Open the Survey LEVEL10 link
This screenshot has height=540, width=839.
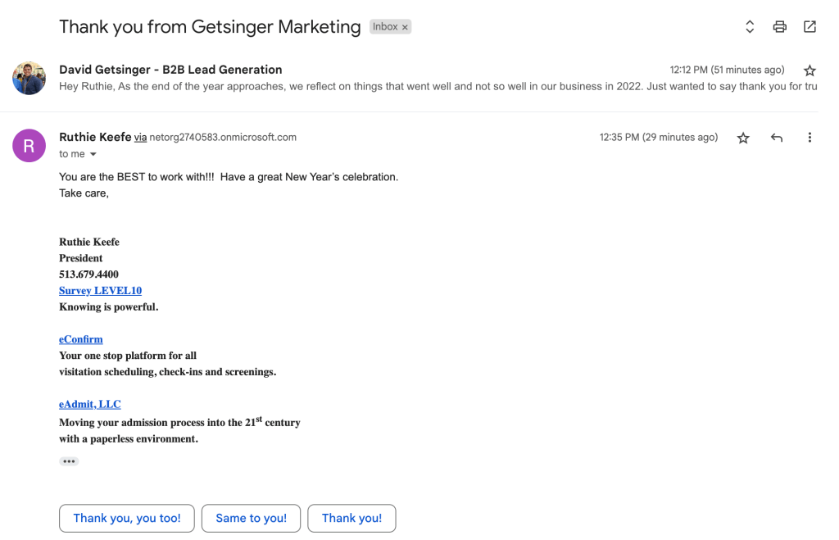[100, 291]
